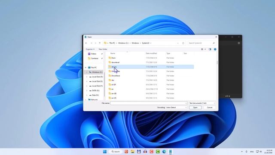The height and width of the screenshot is (155, 275).
Task: Select the drivers folder
Action: (x=151, y=67)
